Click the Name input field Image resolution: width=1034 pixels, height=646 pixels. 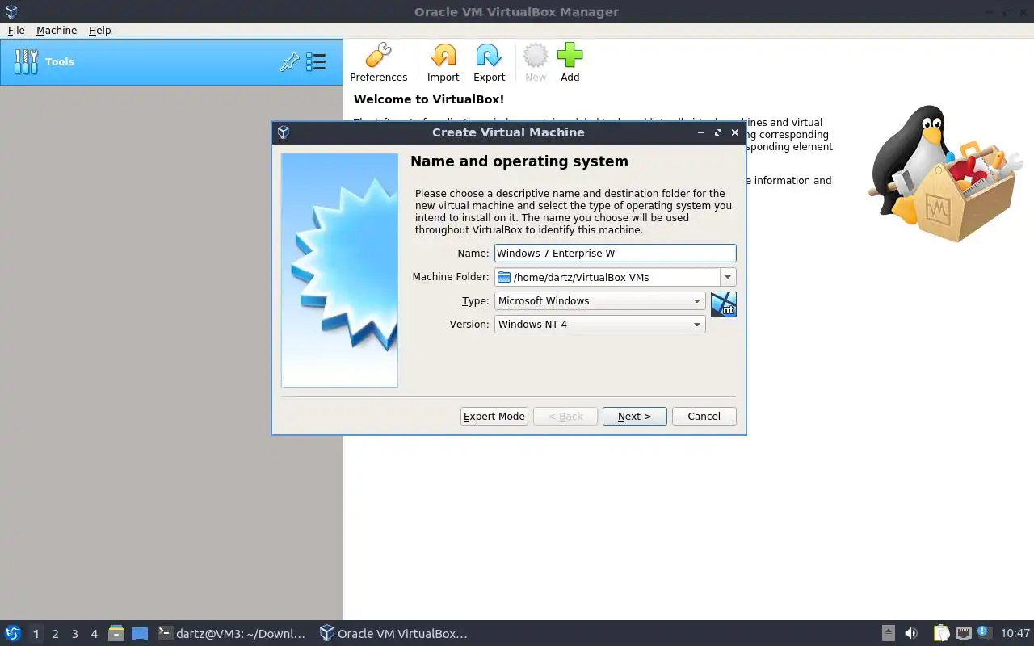pos(615,253)
